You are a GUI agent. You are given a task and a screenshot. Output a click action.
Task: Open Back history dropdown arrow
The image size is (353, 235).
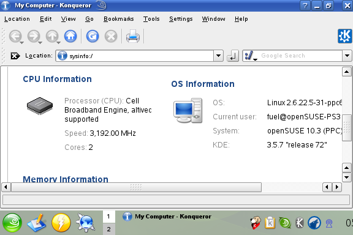pos(22,42)
